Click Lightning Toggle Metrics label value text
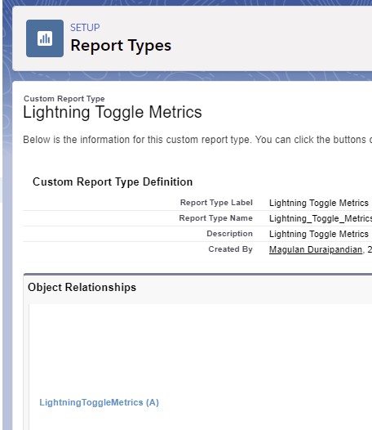The height and width of the screenshot is (430, 372). 319,203
